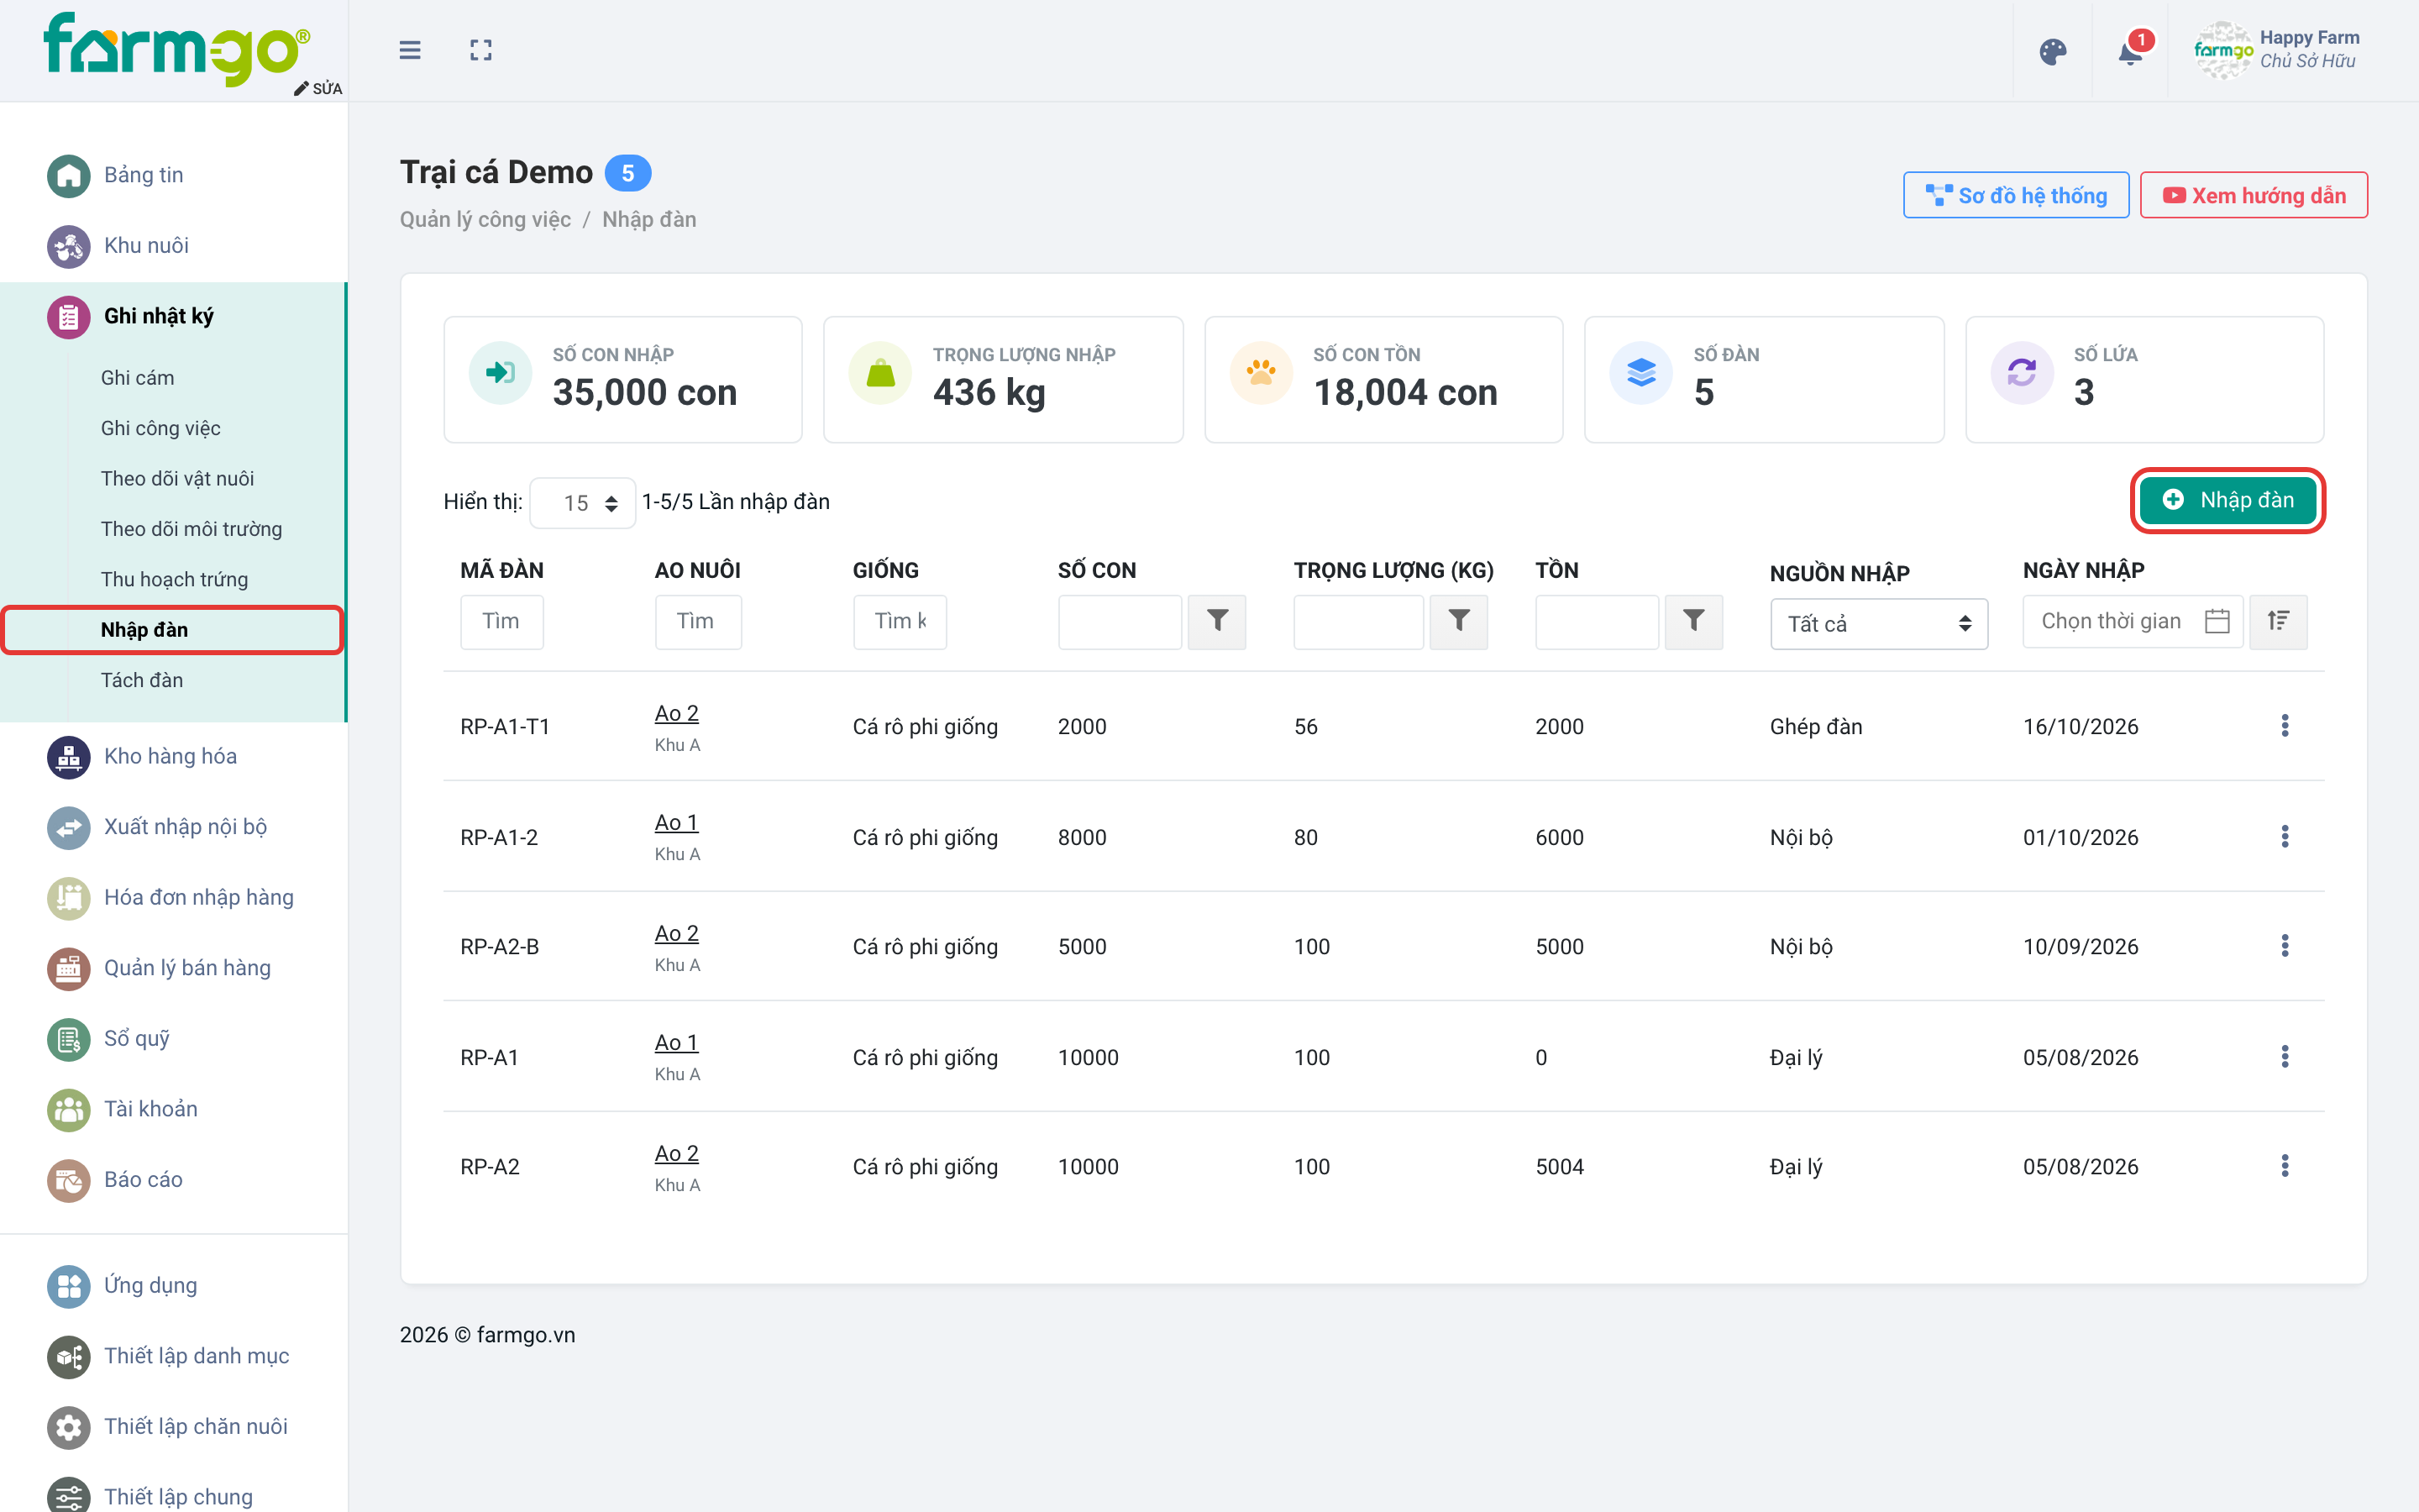This screenshot has height=1512, width=2419.
Task: Click the fullscreen expand icon
Action: 480,50
